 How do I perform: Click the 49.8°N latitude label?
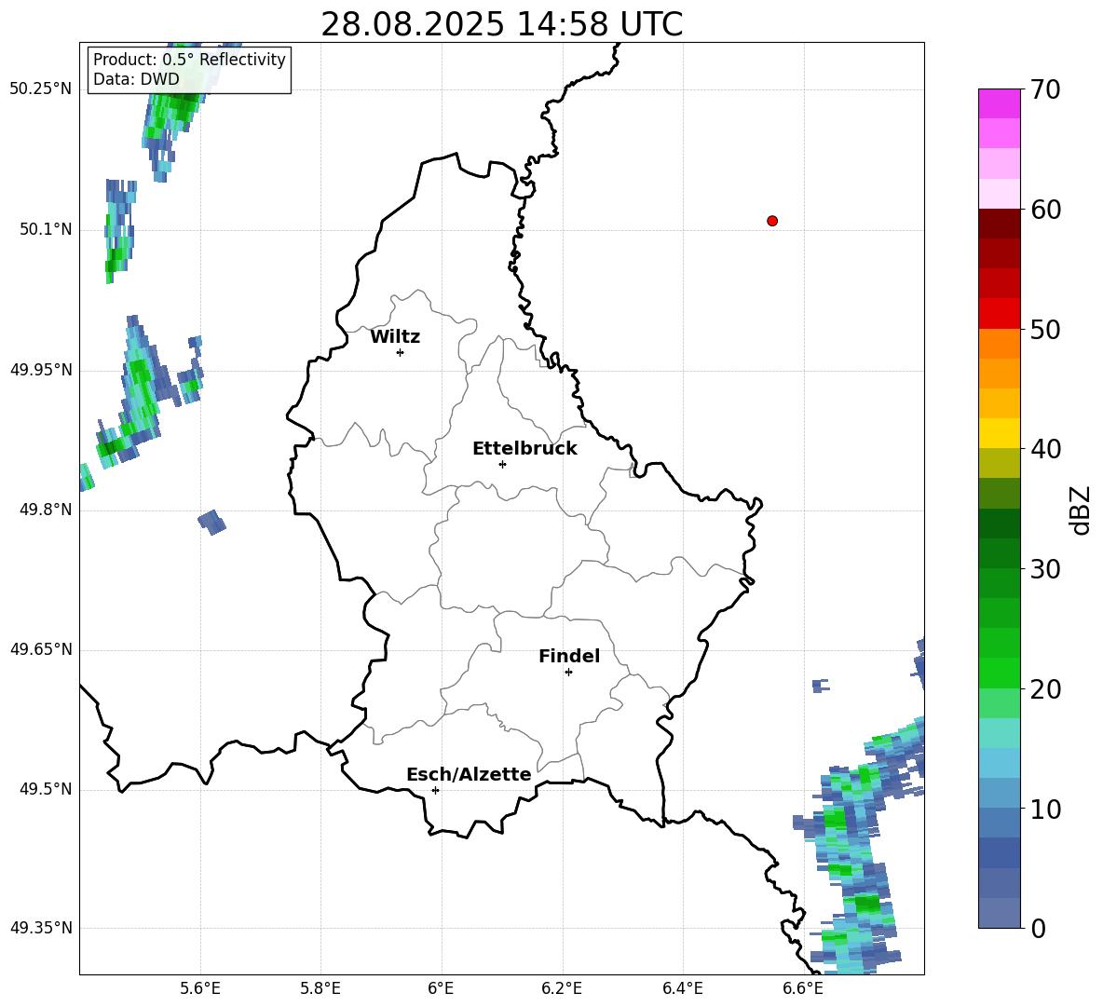pos(46,510)
